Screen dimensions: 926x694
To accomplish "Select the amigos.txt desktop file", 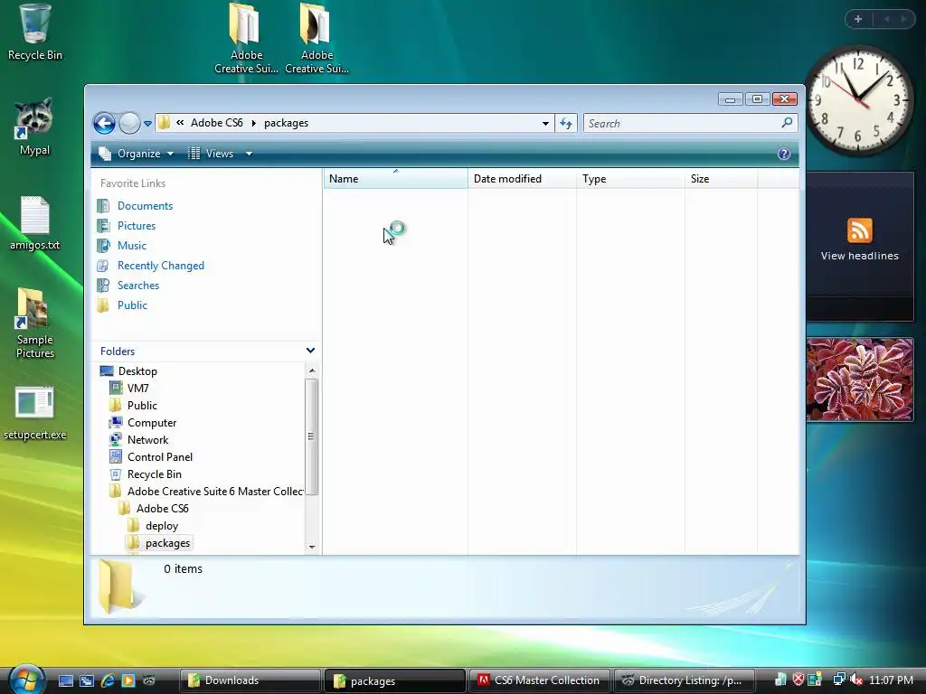I will click(35, 223).
